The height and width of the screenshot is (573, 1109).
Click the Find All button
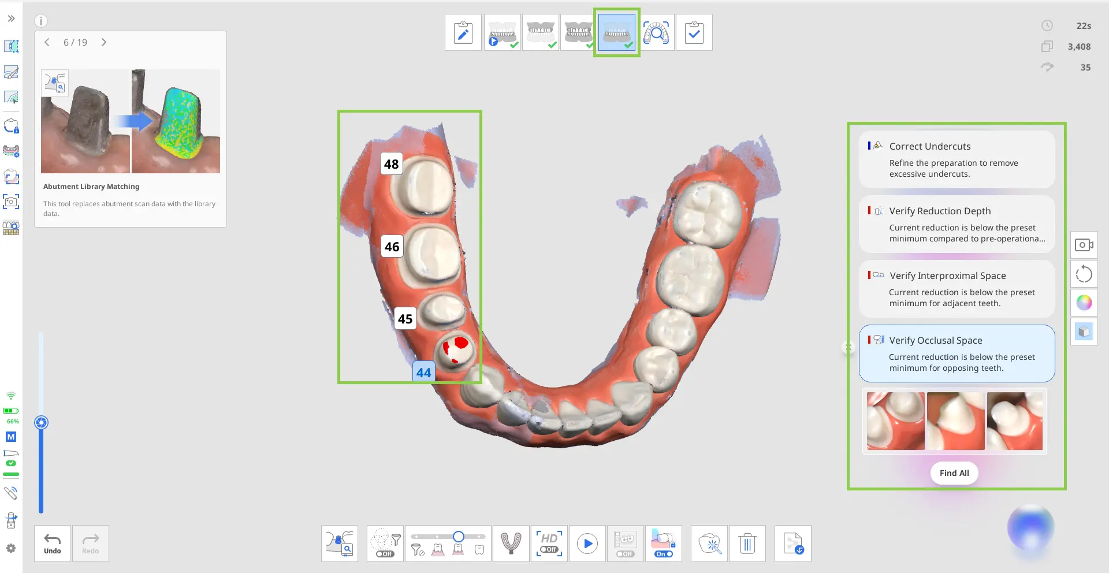tap(954, 473)
